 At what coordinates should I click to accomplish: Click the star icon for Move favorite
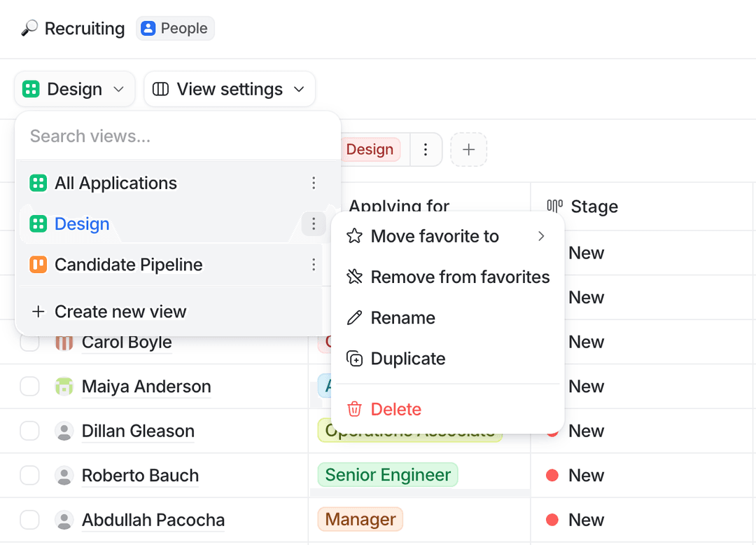click(x=354, y=236)
